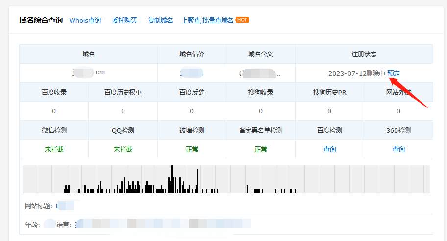
Task: Click 未拦截 under 微信检测
Action: (x=54, y=149)
